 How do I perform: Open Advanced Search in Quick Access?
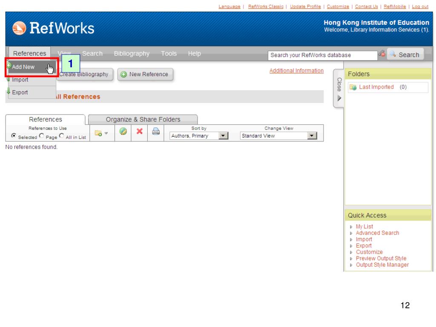tap(377, 233)
